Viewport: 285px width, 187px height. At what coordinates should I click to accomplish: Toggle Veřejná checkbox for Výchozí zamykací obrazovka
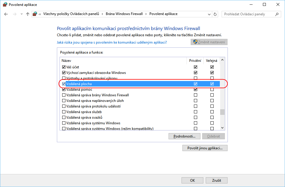pos(212,73)
